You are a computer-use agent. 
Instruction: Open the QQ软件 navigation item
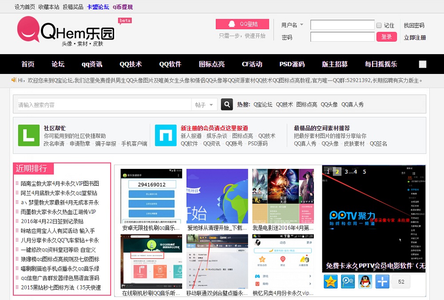pyautogui.click(x=170, y=64)
